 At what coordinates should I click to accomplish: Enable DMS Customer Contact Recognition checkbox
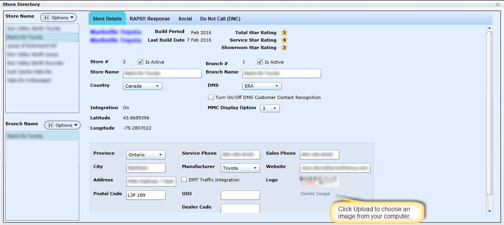(x=211, y=97)
